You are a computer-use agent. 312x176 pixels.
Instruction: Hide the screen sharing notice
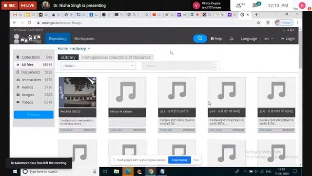pos(196,160)
